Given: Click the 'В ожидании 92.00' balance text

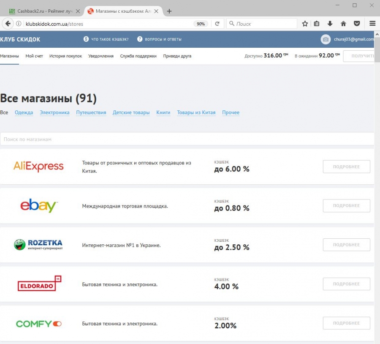Looking at the screenshot, I should [317, 55].
